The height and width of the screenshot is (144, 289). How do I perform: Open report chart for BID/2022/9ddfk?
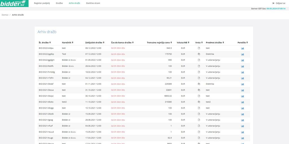coord(242,66)
